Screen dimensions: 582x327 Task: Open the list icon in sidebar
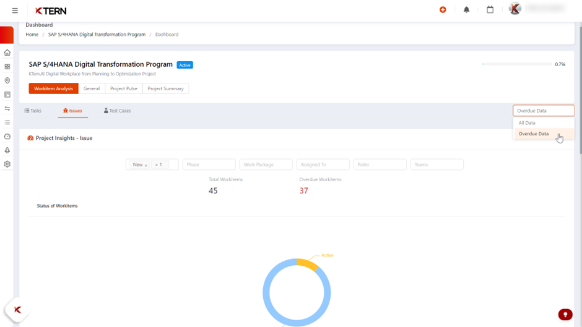tap(7, 122)
